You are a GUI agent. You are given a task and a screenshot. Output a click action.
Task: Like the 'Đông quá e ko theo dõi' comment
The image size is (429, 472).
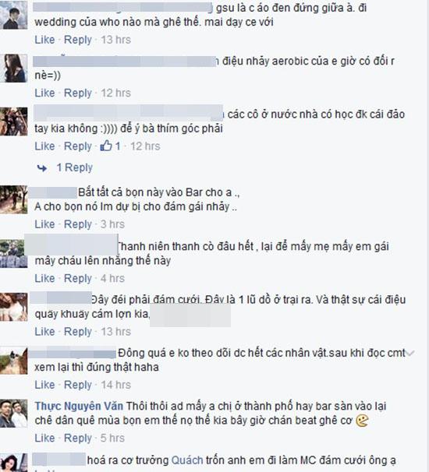coord(44,385)
